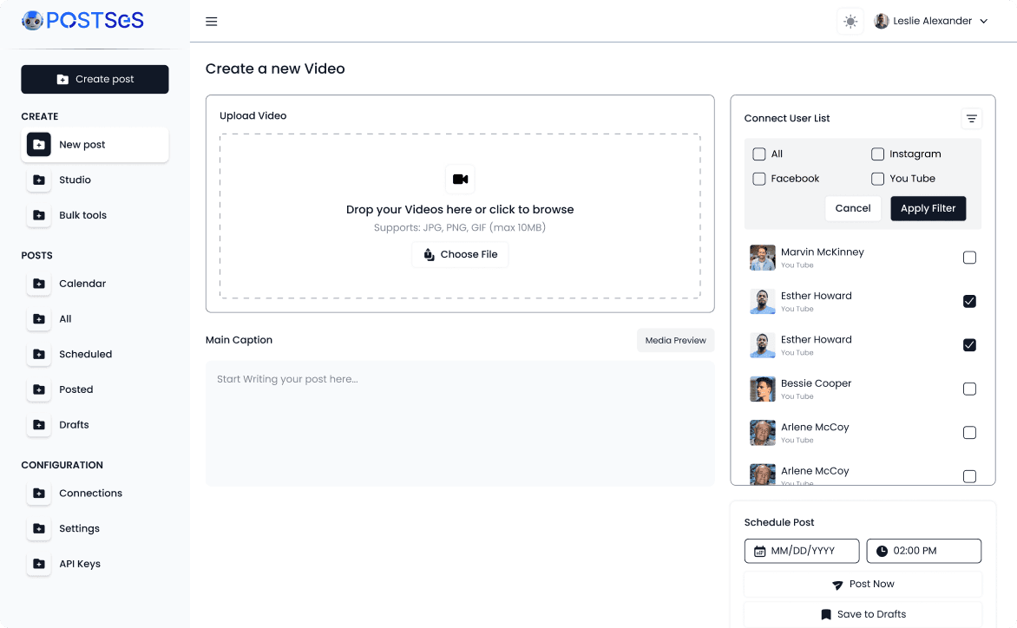This screenshot has width=1017, height=628.
Task: Open the Calendar section from sidebar
Action: pos(39,284)
